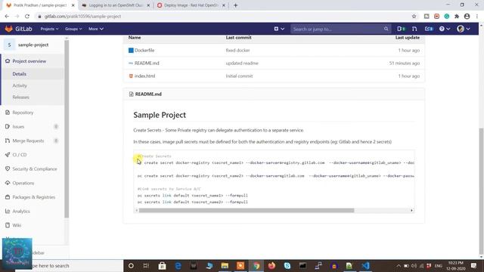Screen dimensions: 484x272
Task: Switch to Deploy Image Red Hat tab
Action: point(191,5)
